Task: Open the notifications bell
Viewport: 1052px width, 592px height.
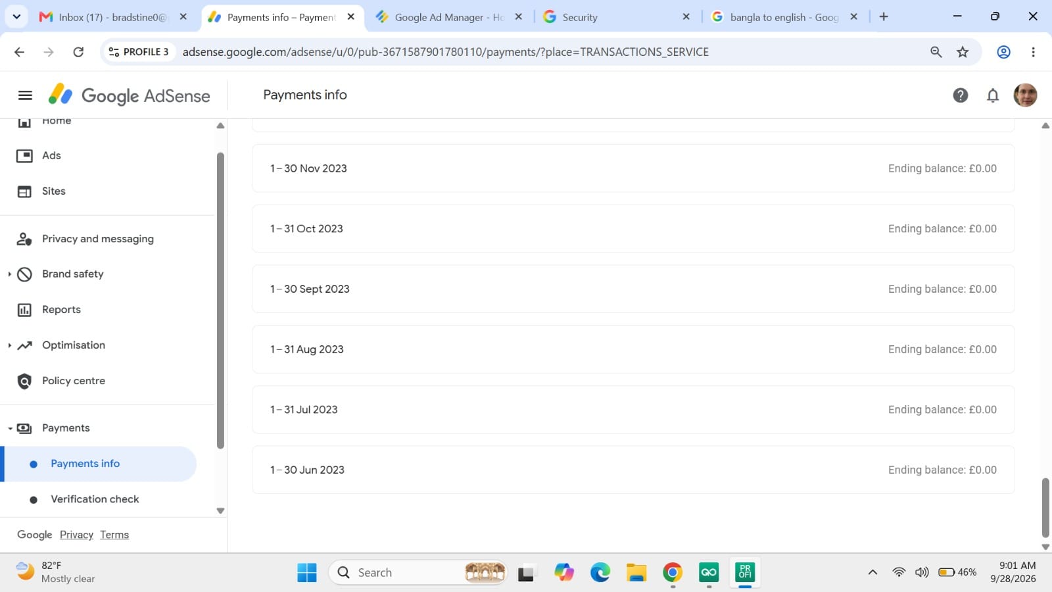Action: tap(993, 95)
